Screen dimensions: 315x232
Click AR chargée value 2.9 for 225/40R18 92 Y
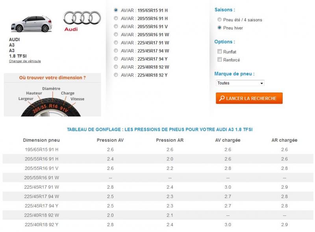pos(284,225)
